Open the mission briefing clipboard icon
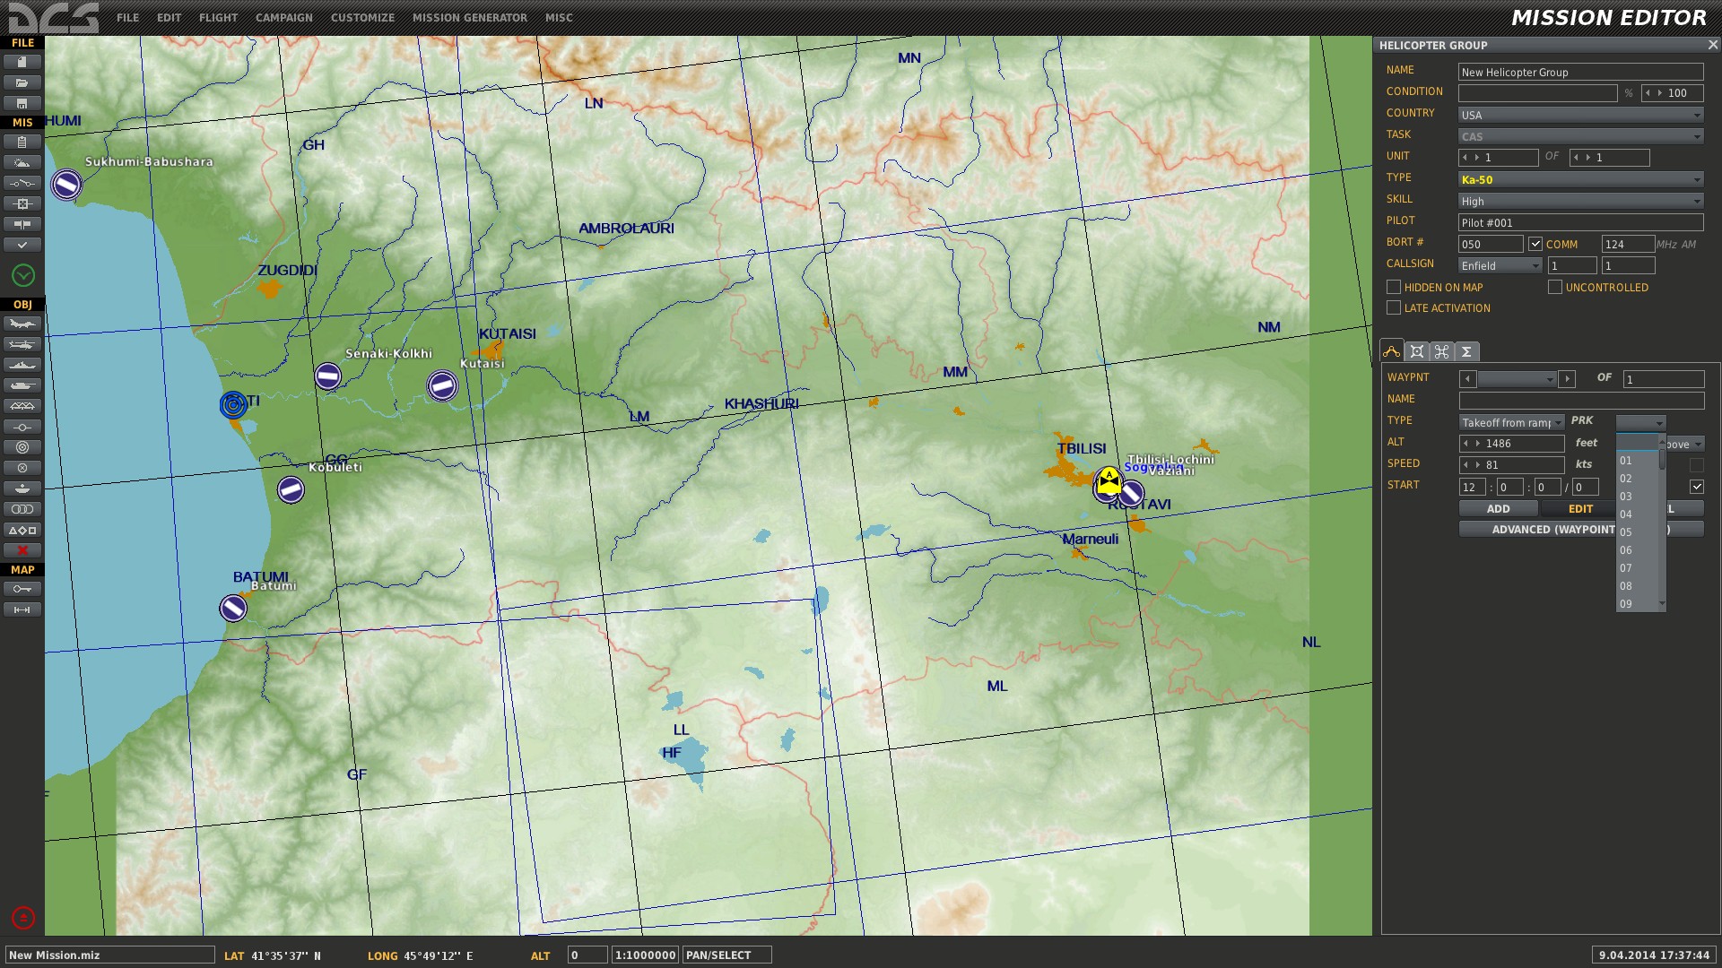The image size is (1722, 968). 22,142
